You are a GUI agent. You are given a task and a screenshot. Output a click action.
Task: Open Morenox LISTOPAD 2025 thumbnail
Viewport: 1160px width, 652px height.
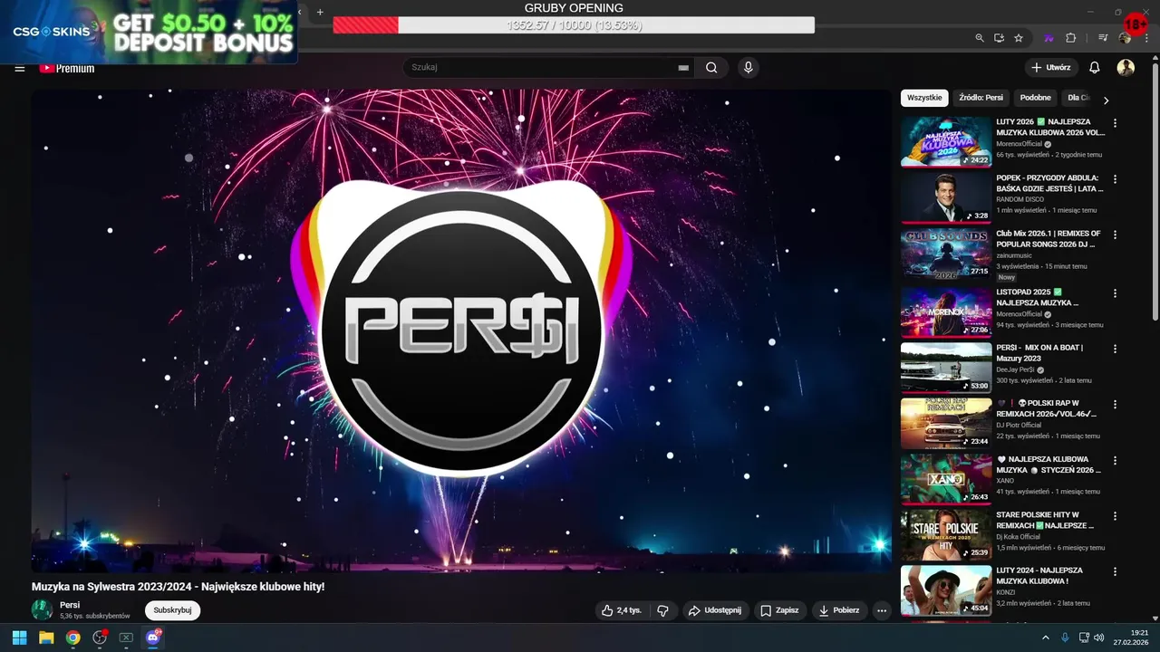[946, 312]
